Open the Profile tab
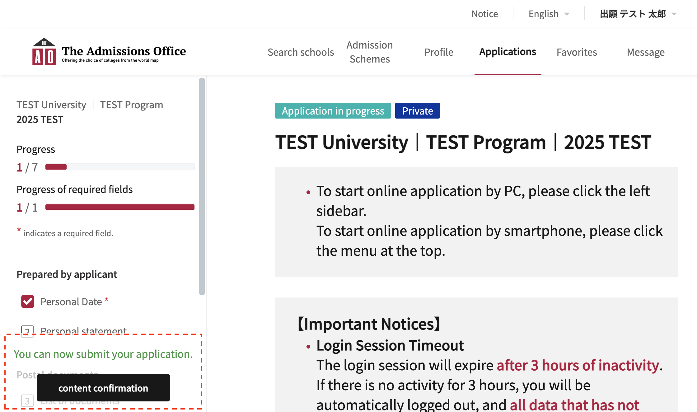This screenshot has width=697, height=412. 438,52
